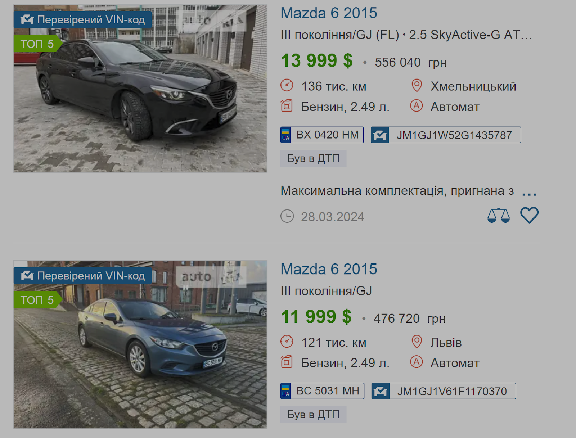The width and height of the screenshot is (576, 438).
Task: Open the blue Mazda 6 photo
Action: coord(140,345)
